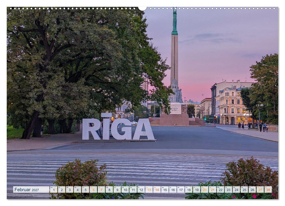Select the orange 27 date cell
Viewport: 285px width, 206px height.
coord(260,190)
